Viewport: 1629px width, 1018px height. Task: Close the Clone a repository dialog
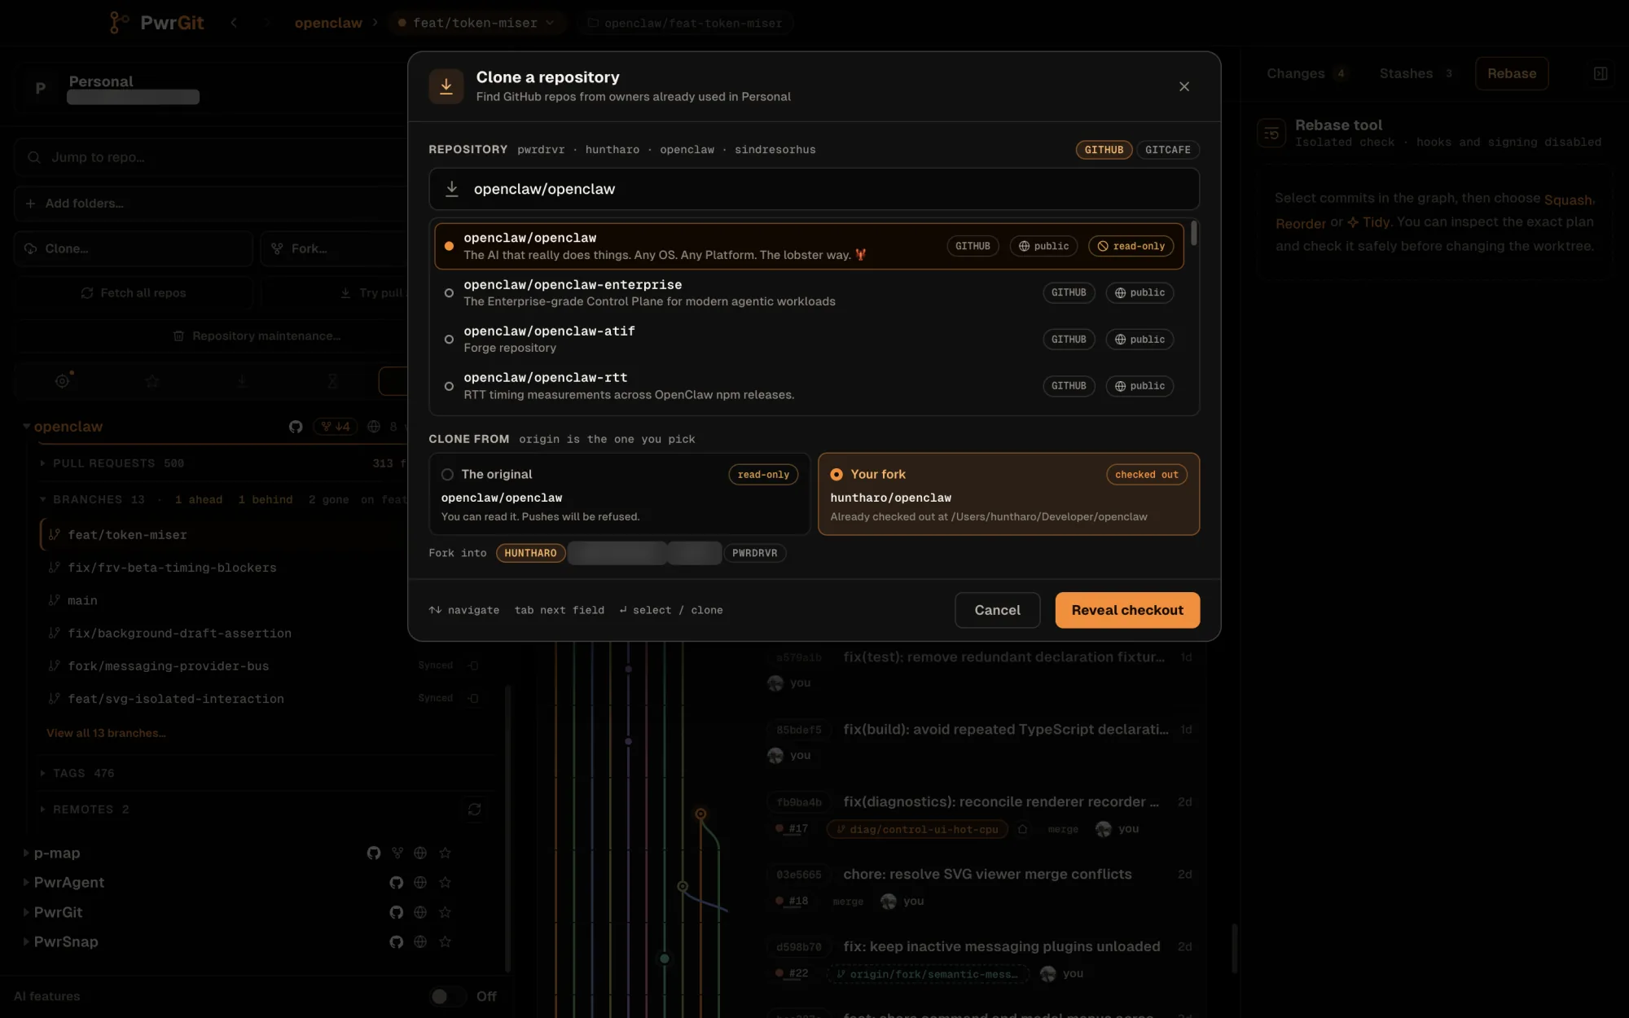pyautogui.click(x=1184, y=86)
